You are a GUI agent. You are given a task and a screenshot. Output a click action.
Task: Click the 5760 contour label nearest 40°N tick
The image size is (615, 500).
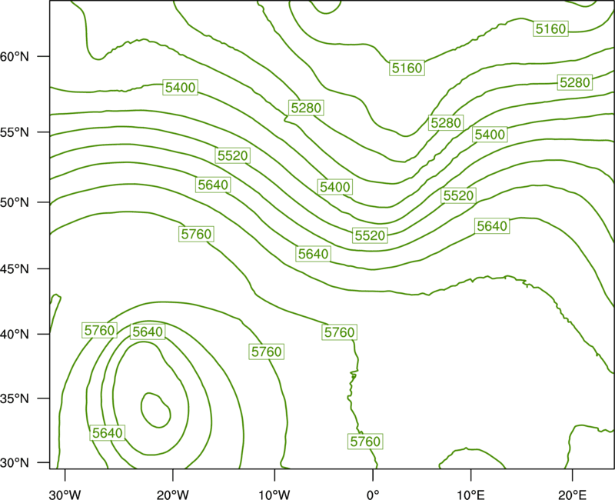click(x=100, y=331)
